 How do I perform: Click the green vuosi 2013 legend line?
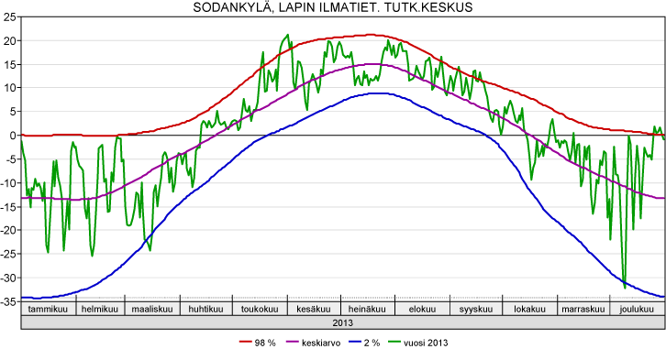coord(394,342)
